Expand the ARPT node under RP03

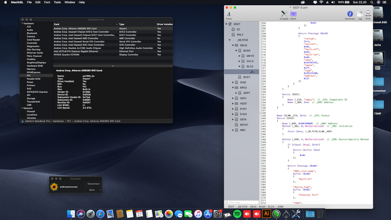pos(236,93)
